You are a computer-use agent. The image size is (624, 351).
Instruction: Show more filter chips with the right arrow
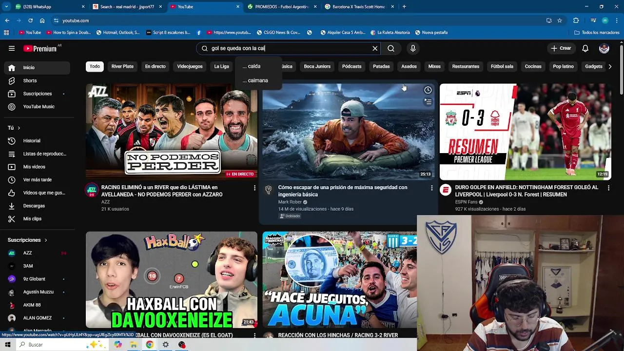(610, 66)
